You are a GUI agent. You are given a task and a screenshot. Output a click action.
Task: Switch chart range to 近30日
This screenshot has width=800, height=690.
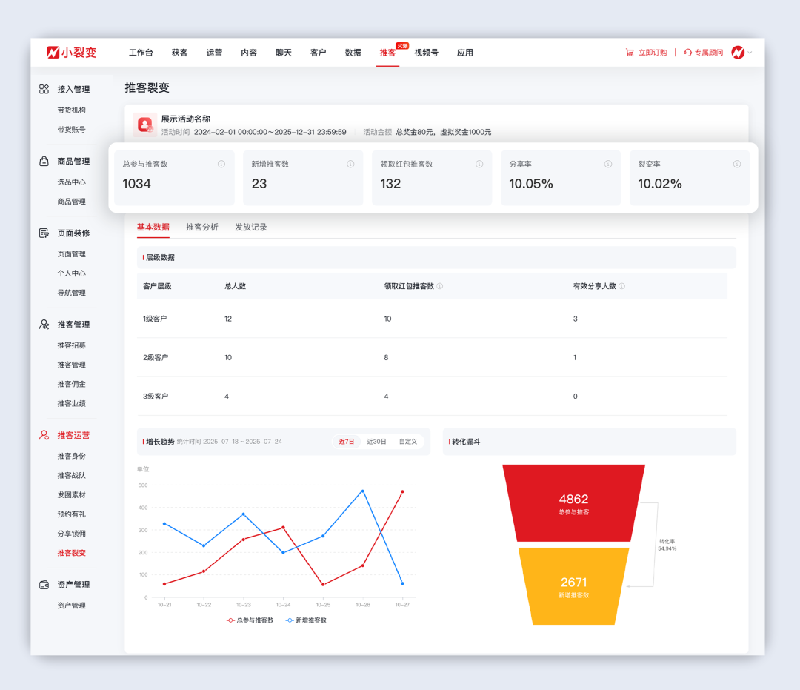click(376, 442)
